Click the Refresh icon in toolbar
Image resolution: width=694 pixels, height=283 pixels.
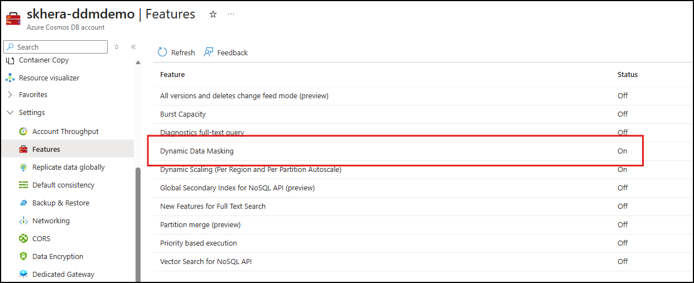coord(162,52)
